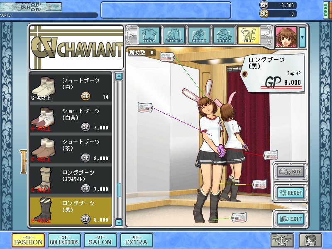
Task: Select the TOPS category icon
Action: (149, 35)
